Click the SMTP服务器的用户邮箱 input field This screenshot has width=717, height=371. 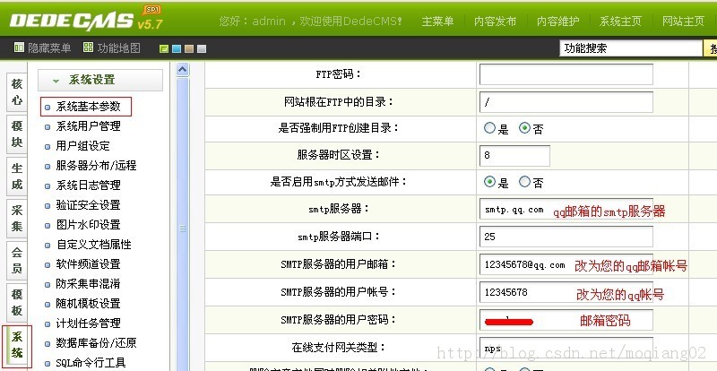click(566, 264)
